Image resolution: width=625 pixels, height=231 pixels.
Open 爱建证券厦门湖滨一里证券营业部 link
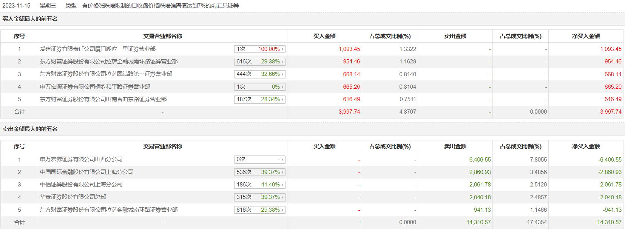[98, 49]
